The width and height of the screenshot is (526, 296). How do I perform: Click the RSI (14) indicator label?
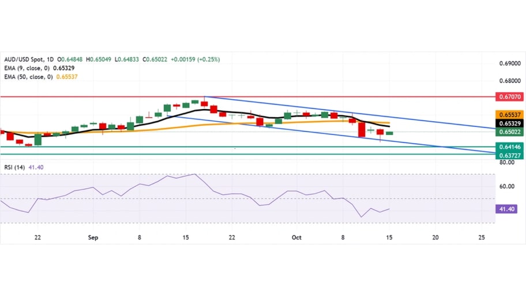pyautogui.click(x=15, y=167)
